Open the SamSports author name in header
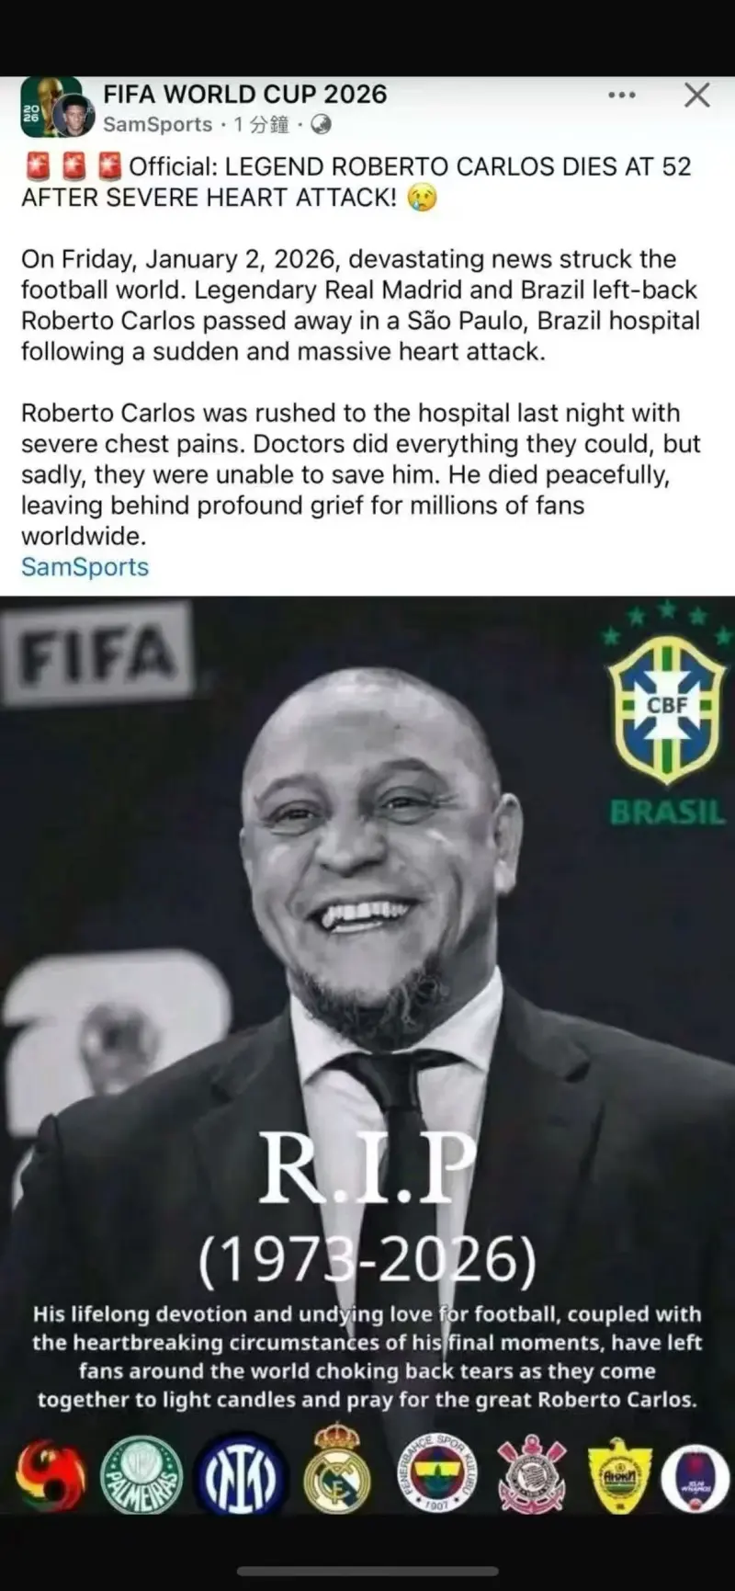Image resolution: width=735 pixels, height=1591 pixels. pos(157,125)
